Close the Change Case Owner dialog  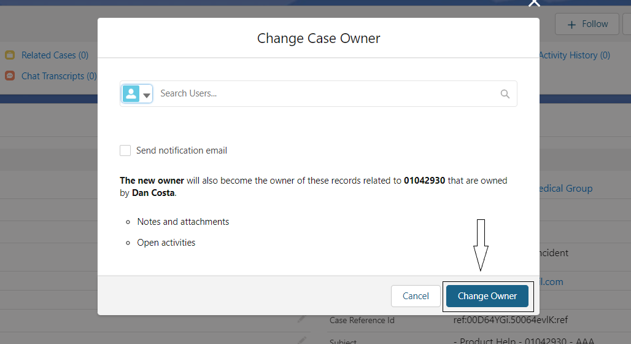(x=534, y=3)
